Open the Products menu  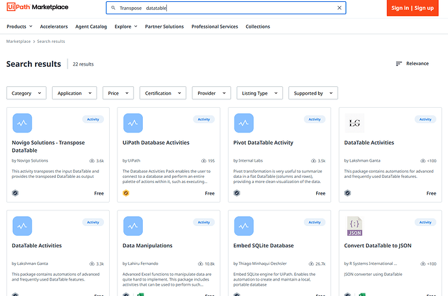pyautogui.click(x=19, y=27)
